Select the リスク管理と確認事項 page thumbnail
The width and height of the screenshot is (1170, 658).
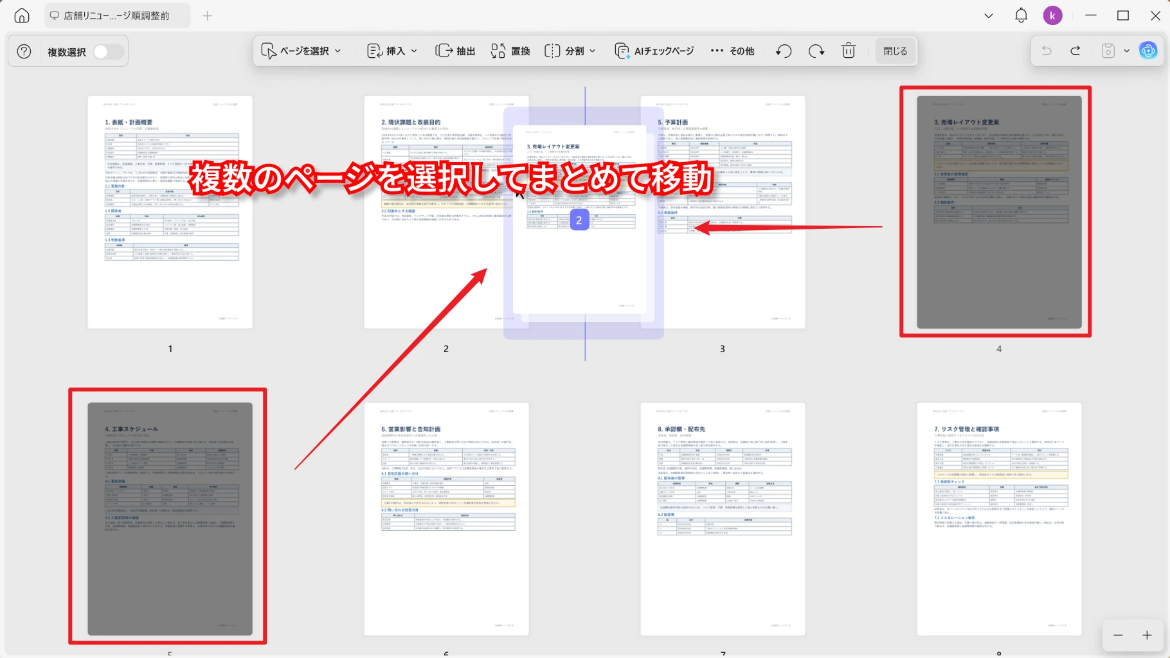[x=999, y=519]
